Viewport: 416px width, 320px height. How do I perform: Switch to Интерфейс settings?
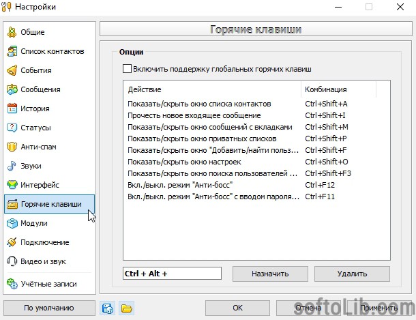click(49, 185)
